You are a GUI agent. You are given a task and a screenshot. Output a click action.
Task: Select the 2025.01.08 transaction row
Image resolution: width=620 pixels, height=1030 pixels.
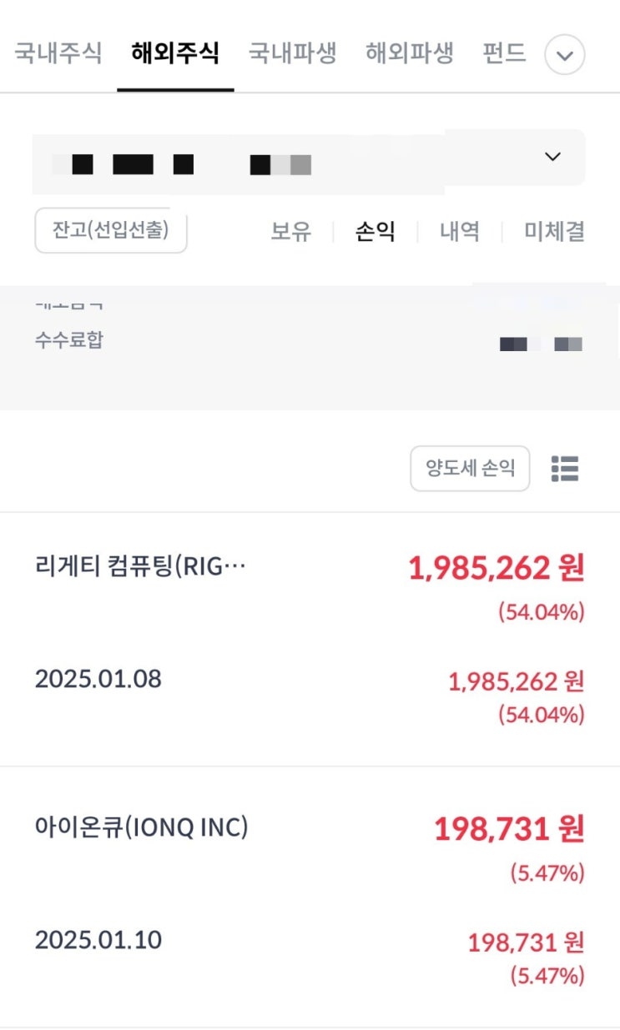click(98, 679)
